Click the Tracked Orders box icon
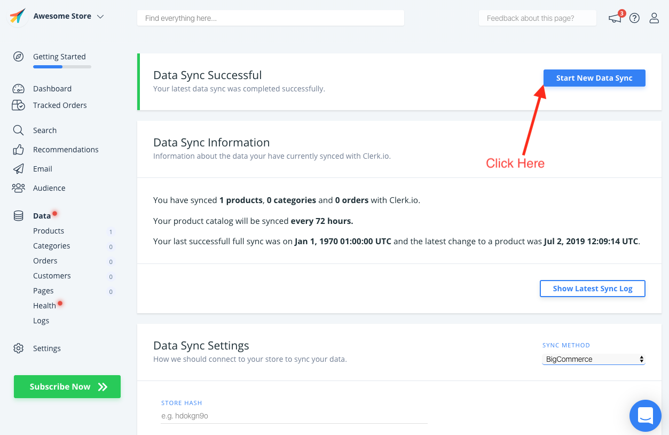Image resolution: width=669 pixels, height=435 pixels. (19, 105)
